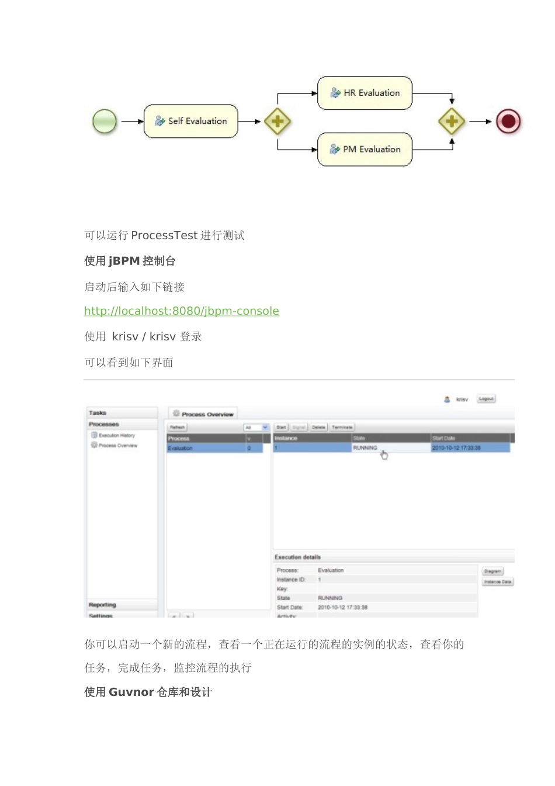Image resolution: width=555 pixels, height=786 pixels.
Task: Open the All filter dropdown
Action: (256, 428)
